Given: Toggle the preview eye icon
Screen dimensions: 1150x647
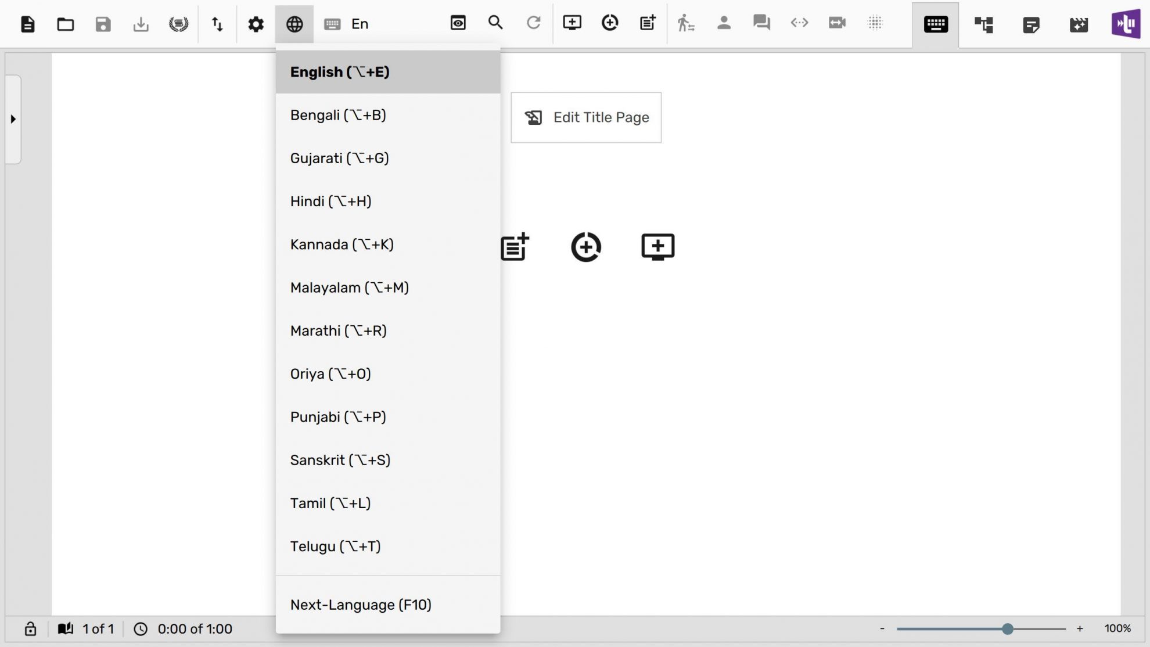Looking at the screenshot, I should [458, 23].
